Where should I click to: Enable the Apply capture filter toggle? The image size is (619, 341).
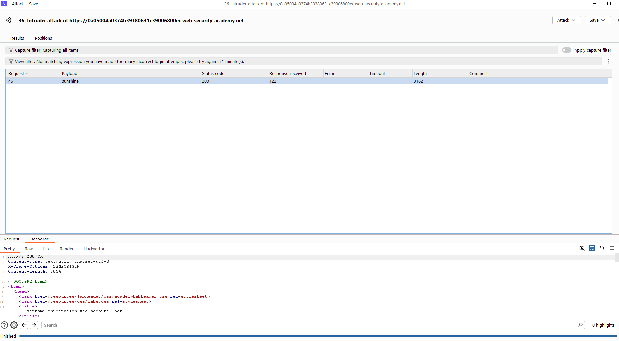click(567, 50)
